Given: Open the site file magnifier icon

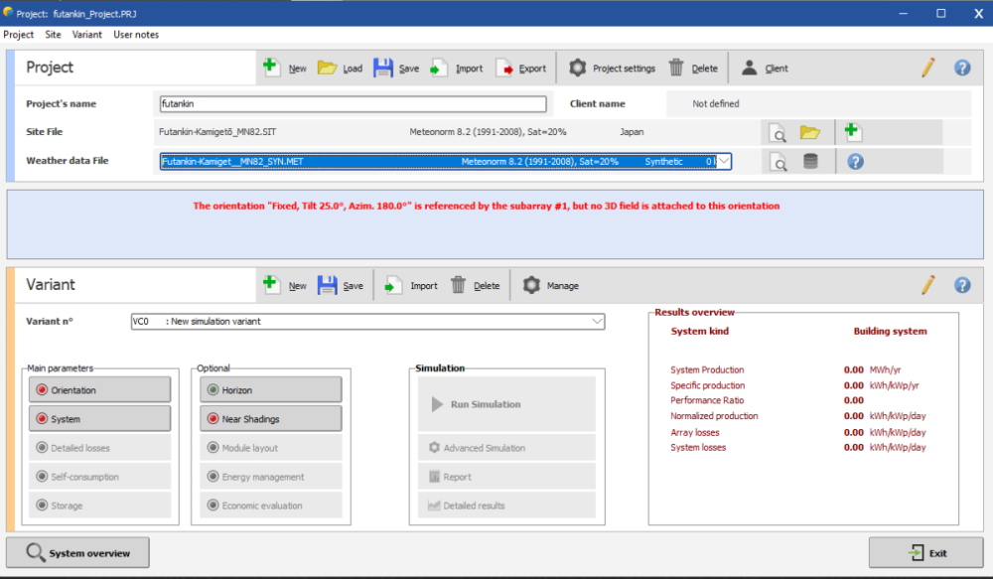Looking at the screenshot, I should tap(780, 132).
